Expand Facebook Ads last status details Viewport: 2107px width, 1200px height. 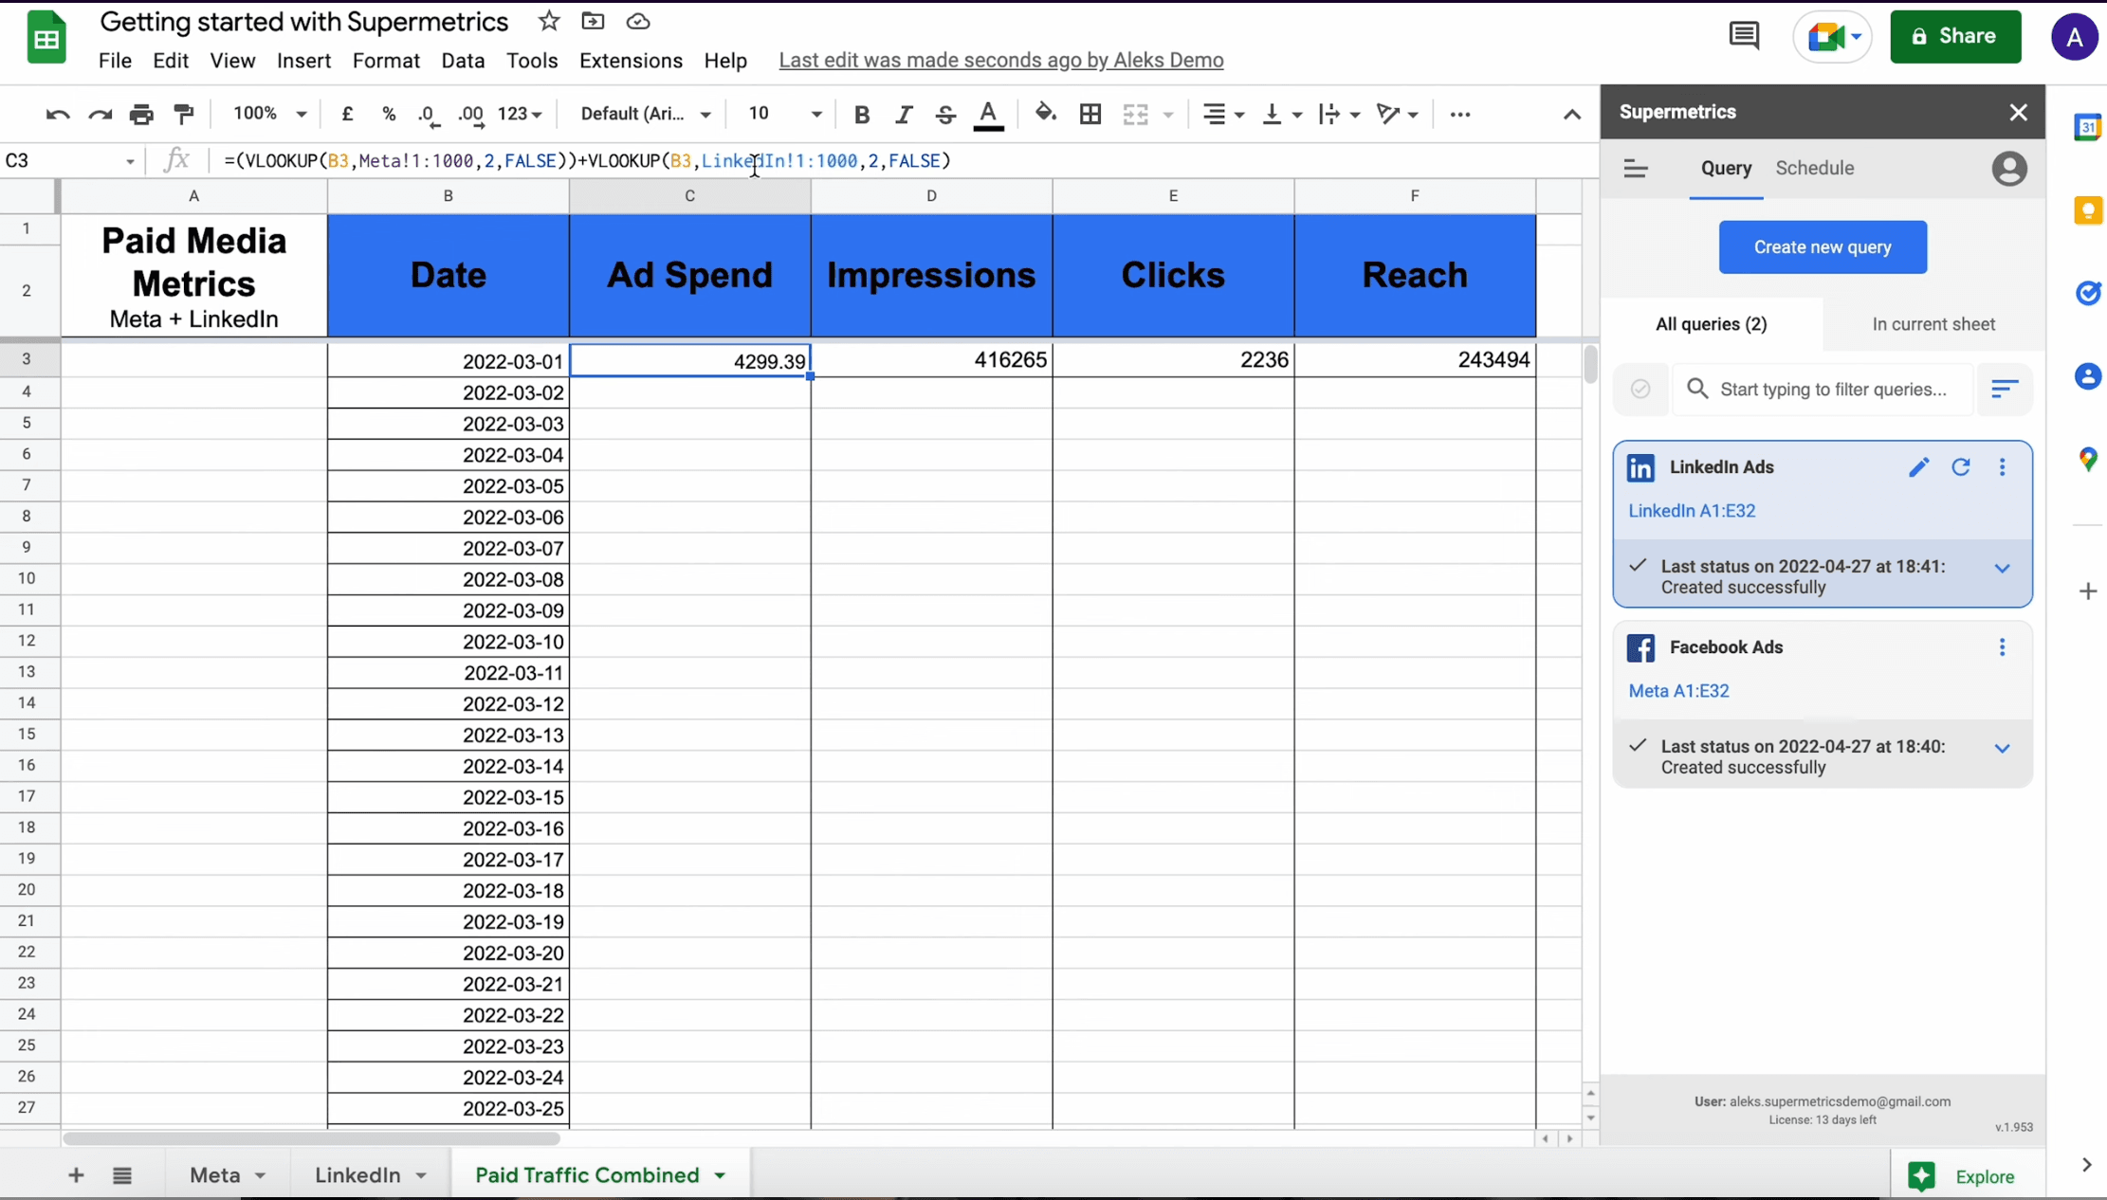pos(2002,749)
